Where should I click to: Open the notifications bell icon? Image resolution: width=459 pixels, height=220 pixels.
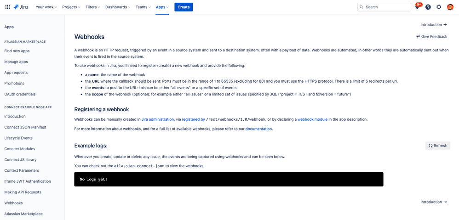tap(417, 7)
